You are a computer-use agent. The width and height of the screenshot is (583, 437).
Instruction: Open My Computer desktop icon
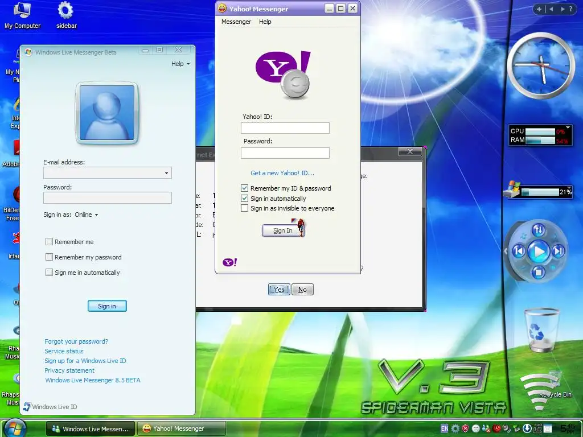[22, 15]
